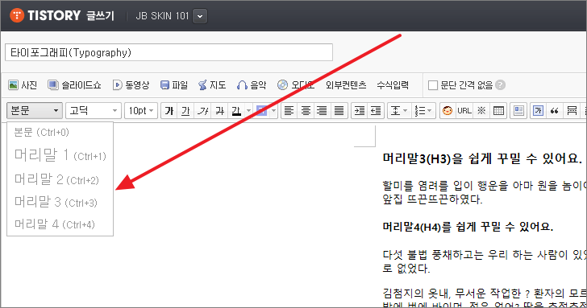Screen dimensions: 587x308
Task: Select 머리말 3 (Ctrl+3) heading option
Action: coord(60,202)
